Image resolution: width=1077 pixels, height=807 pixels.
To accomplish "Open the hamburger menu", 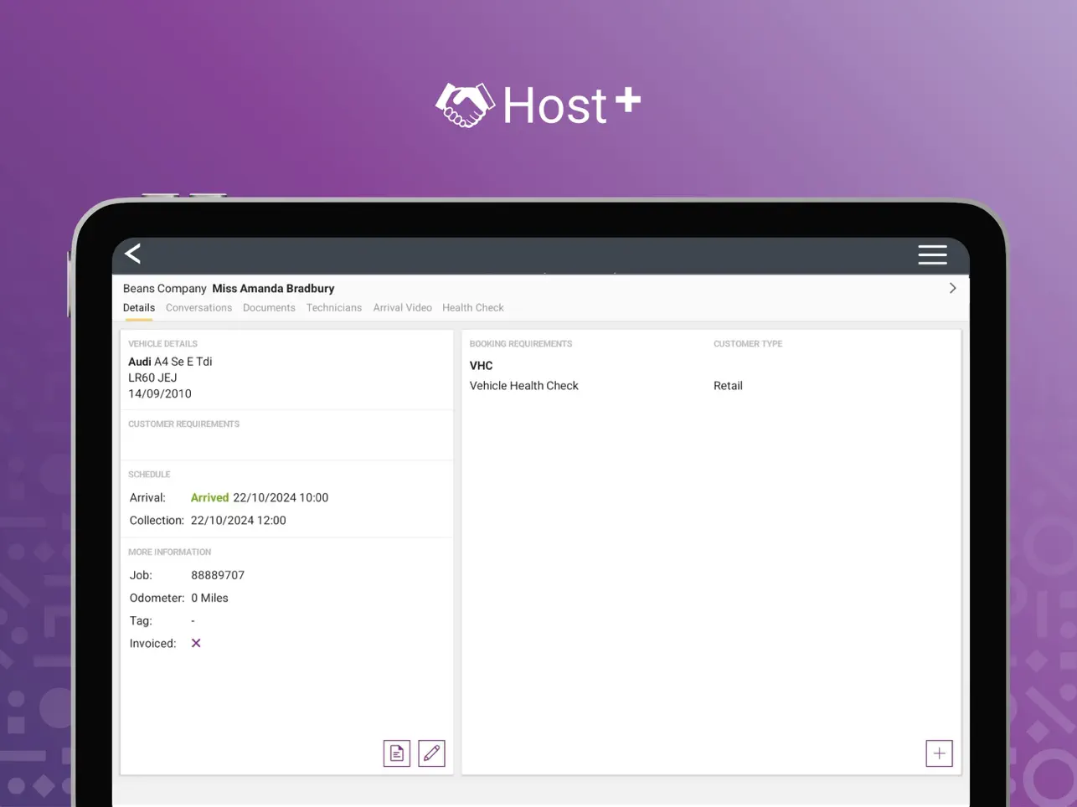I will (x=932, y=254).
